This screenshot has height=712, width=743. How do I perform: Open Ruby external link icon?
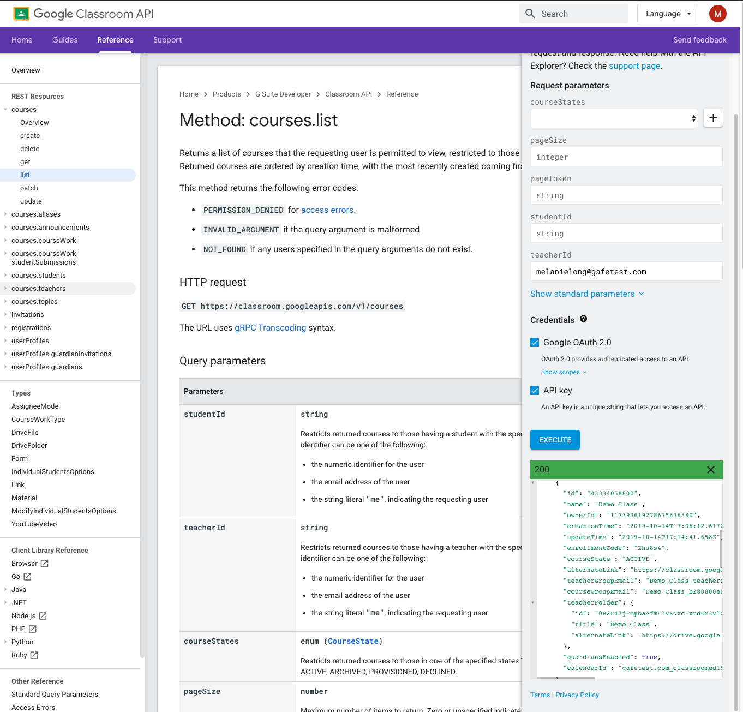pos(34,655)
